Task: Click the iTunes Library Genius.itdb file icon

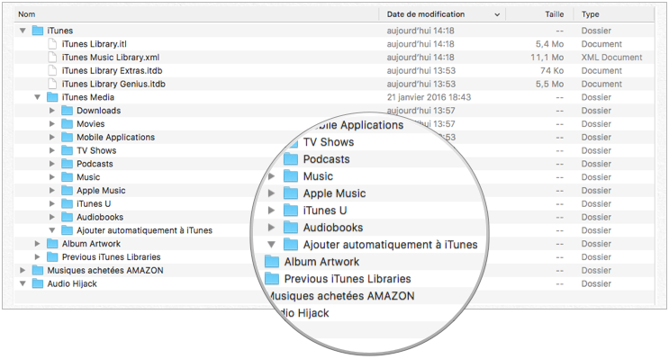Action: point(52,84)
